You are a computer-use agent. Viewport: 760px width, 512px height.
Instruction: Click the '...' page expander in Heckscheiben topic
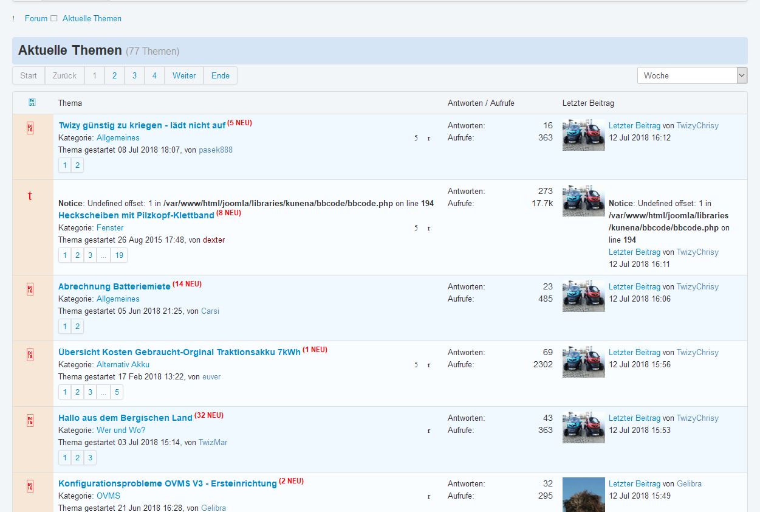tap(103, 255)
